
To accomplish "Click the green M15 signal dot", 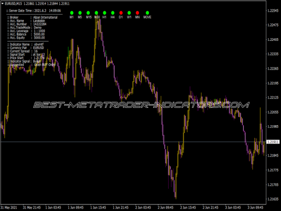I will [x=89, y=12].
